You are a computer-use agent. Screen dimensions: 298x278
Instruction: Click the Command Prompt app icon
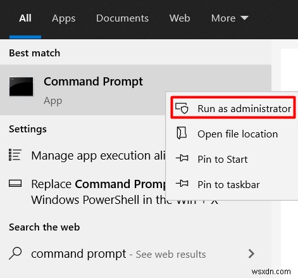tap(21, 87)
